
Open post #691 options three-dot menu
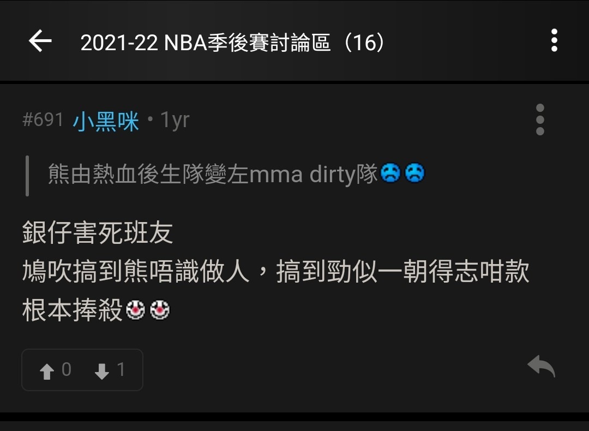[540, 119]
